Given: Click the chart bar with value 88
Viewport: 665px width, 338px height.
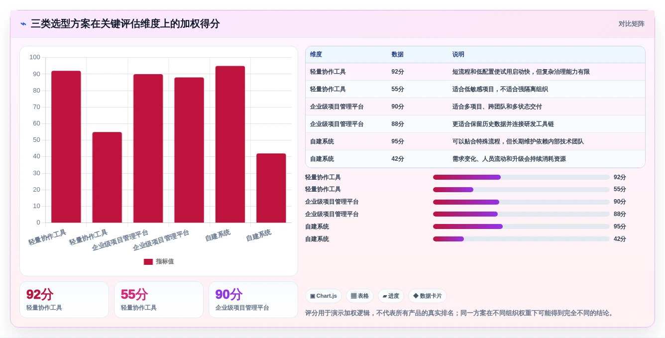Looking at the screenshot, I should 189,150.
